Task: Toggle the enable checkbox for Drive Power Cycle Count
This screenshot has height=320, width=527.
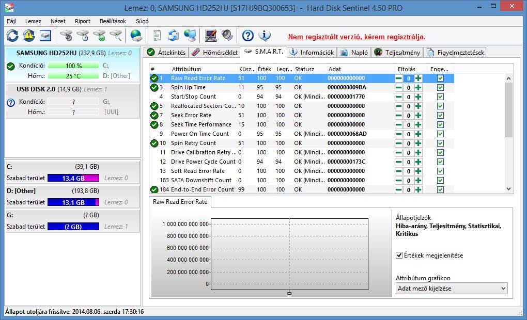Action: click(440, 162)
